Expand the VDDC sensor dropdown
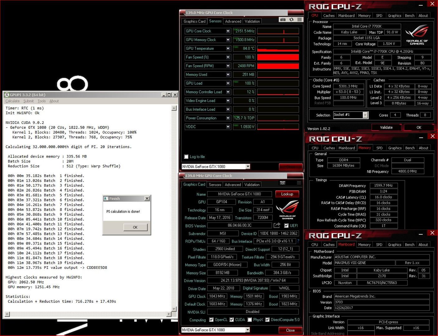This screenshot has width=438, height=336. 228,127
